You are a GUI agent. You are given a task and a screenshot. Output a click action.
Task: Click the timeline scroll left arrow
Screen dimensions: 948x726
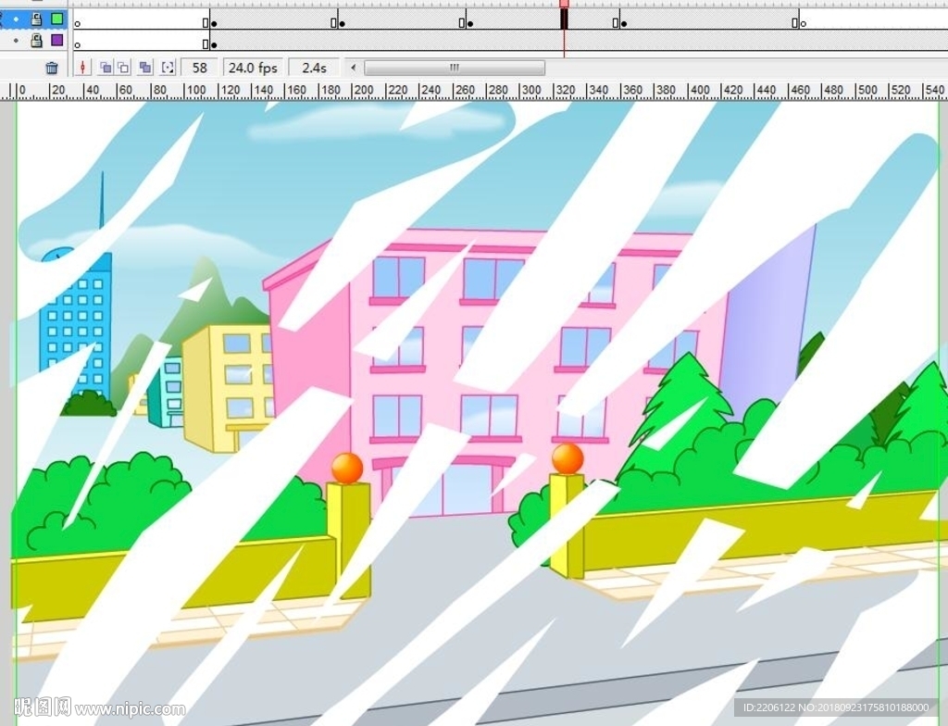(x=353, y=68)
